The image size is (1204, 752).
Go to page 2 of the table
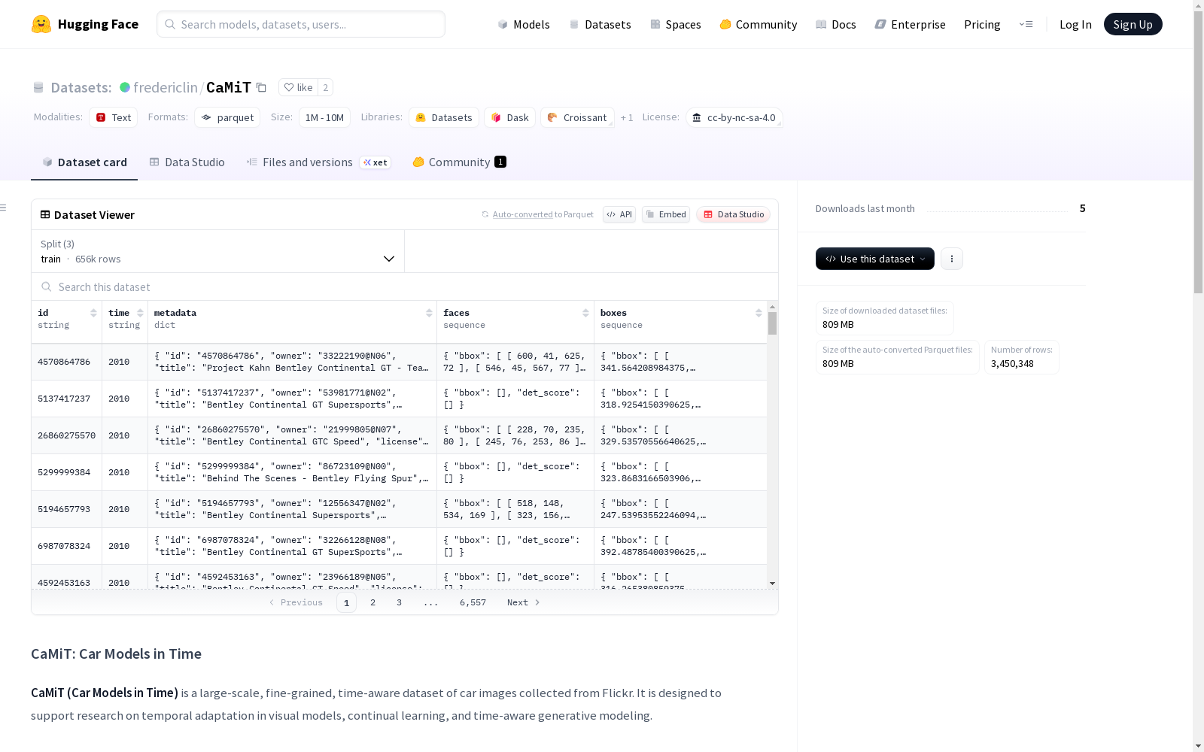[x=372, y=602]
